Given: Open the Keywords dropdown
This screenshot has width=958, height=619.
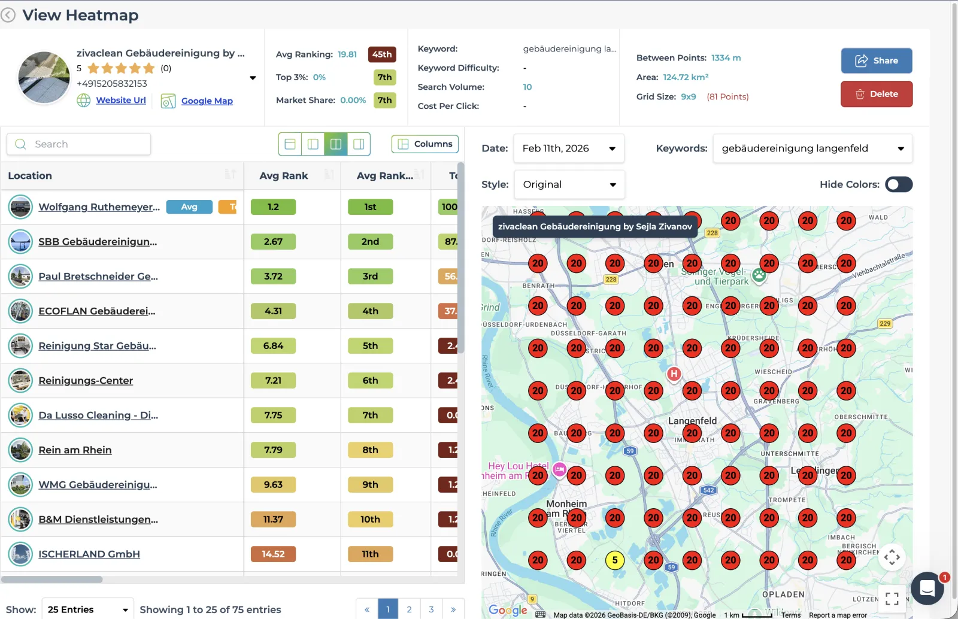Looking at the screenshot, I should point(813,148).
